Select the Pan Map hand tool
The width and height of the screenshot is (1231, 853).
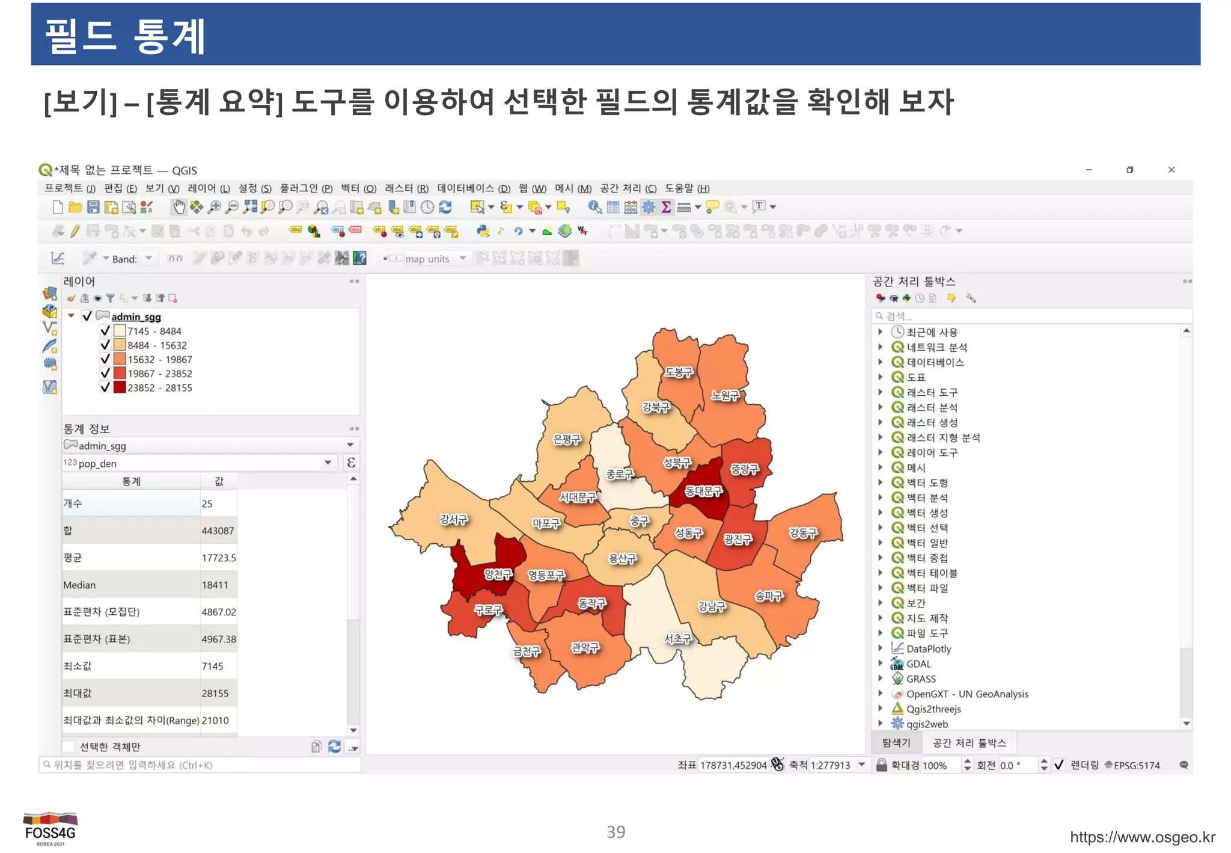coord(179,207)
